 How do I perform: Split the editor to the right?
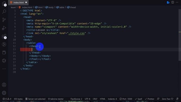tap(173, 3)
